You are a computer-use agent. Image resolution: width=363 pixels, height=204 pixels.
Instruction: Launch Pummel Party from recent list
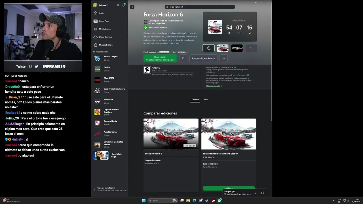(109, 123)
